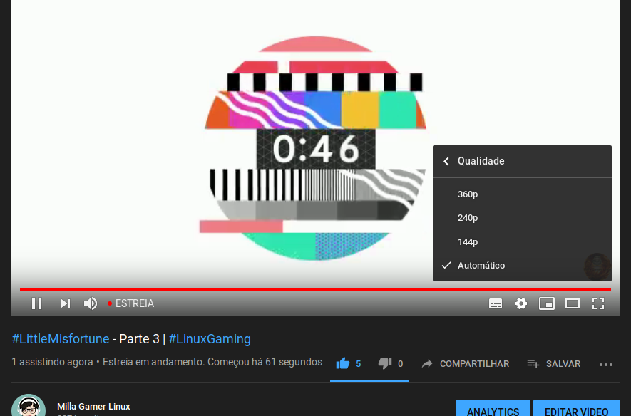Switch to theater mode
Viewport: 631px width, 416px height.
[573, 303]
